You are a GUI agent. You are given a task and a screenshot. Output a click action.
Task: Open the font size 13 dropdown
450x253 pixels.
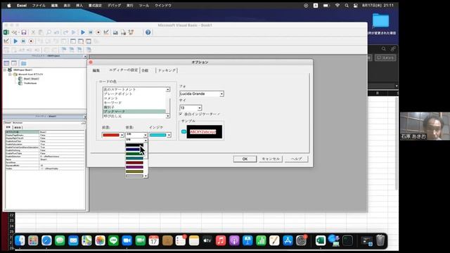200,108
